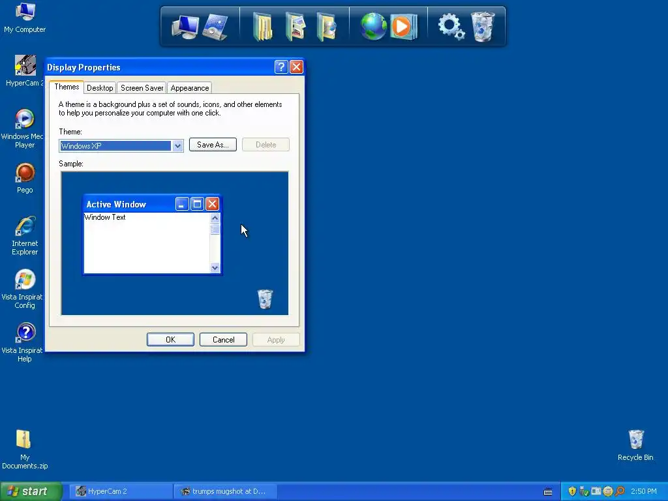Open the control panel icon in the dock

[x=215, y=27]
